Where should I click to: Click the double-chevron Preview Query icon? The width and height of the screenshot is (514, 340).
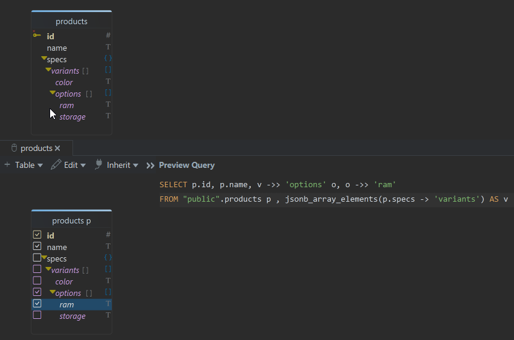pos(150,165)
